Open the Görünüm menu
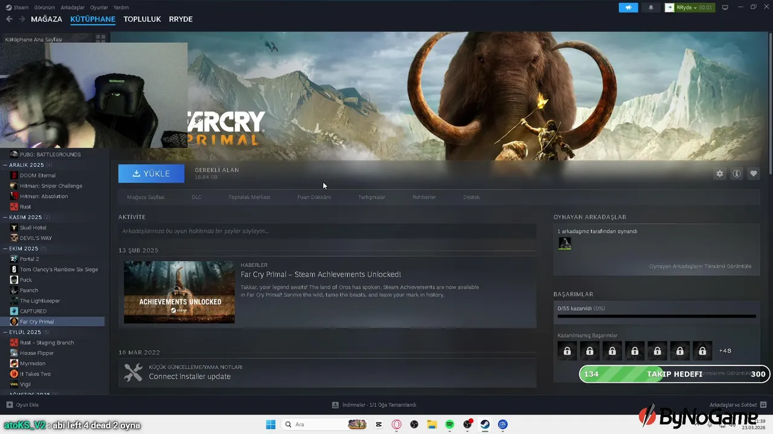773x434 pixels. 45,7
